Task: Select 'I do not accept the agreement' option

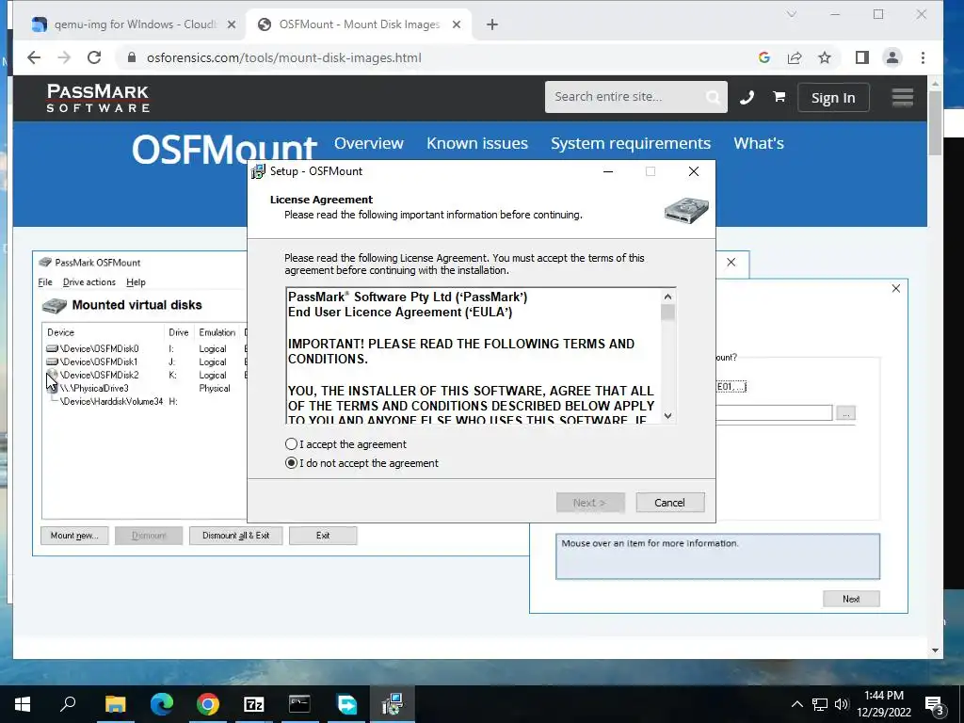Action: point(292,463)
